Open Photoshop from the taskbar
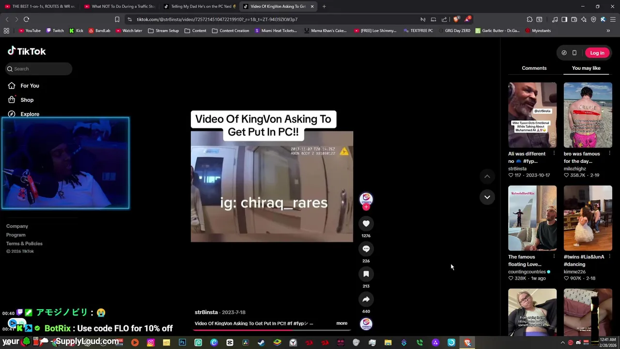 tap(182, 343)
